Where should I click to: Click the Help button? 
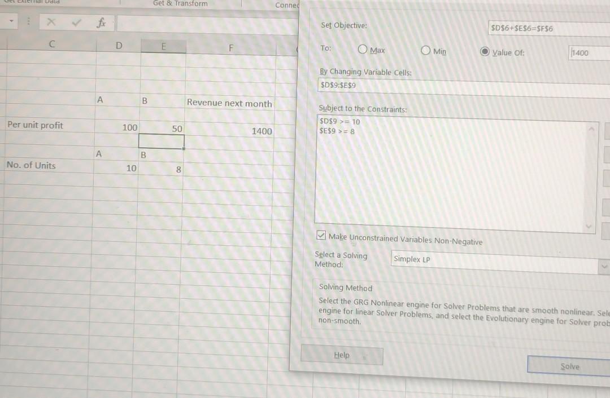click(341, 355)
